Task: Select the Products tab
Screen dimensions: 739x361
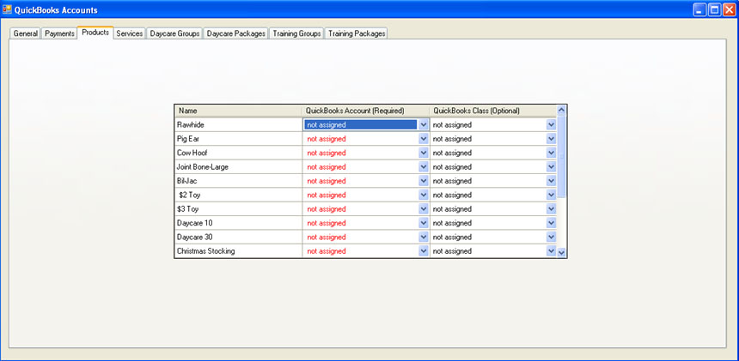Action: pyautogui.click(x=95, y=33)
